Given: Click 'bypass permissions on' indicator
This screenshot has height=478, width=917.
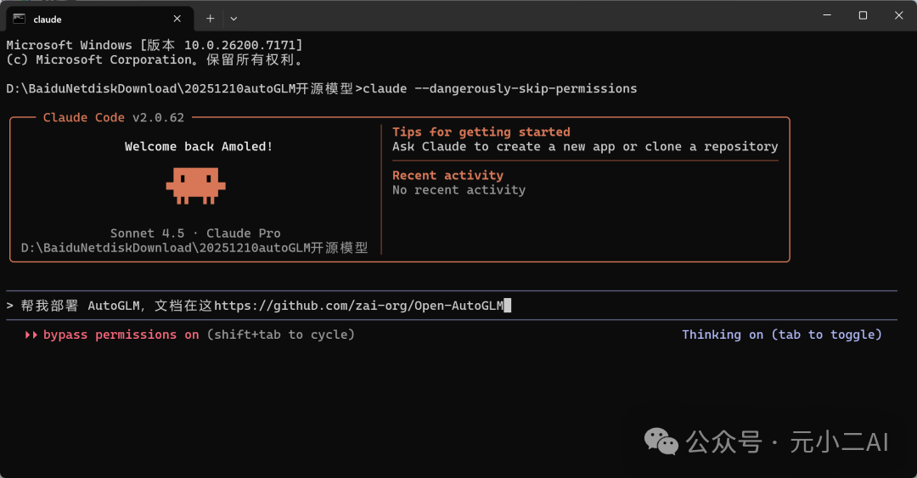Looking at the screenshot, I should coord(121,335).
